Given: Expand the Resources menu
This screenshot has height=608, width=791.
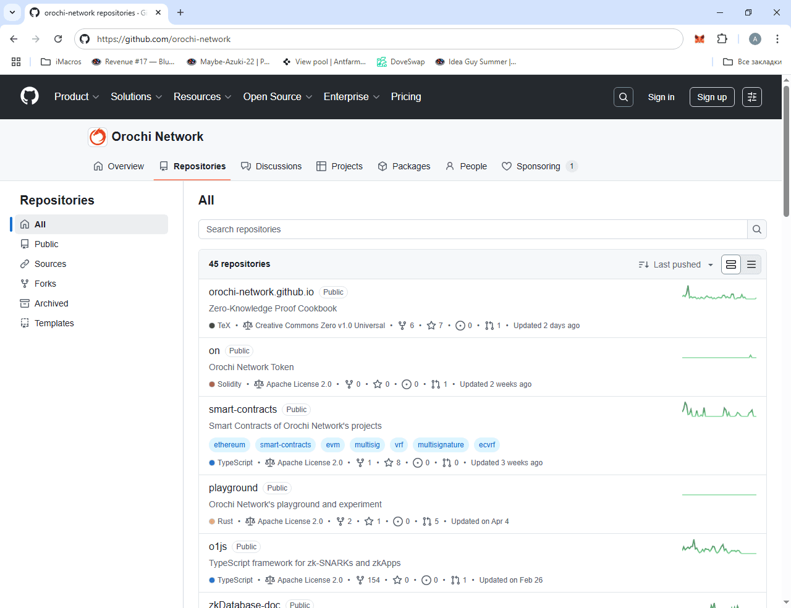Looking at the screenshot, I should tap(203, 97).
